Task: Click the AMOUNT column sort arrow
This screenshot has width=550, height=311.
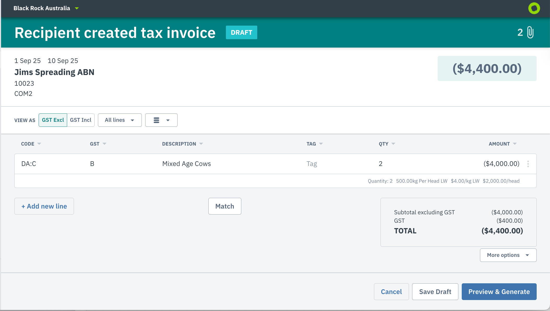Action: click(x=515, y=144)
